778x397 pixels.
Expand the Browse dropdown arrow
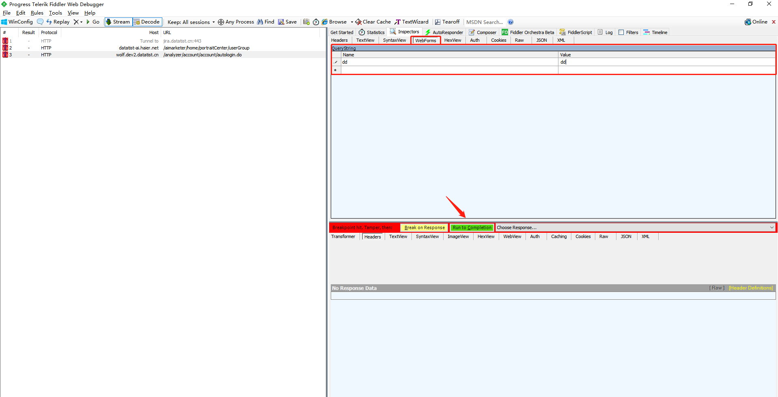(x=352, y=22)
